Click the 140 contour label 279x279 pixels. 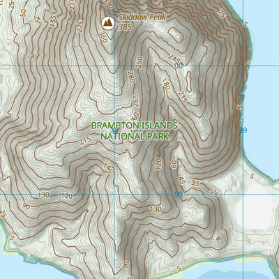point(109,168)
